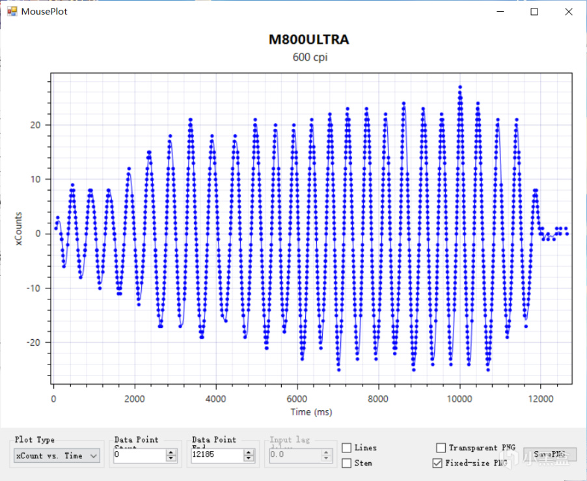Image resolution: width=587 pixels, height=481 pixels.
Task: Click the SavePNG button
Action: [x=549, y=454]
